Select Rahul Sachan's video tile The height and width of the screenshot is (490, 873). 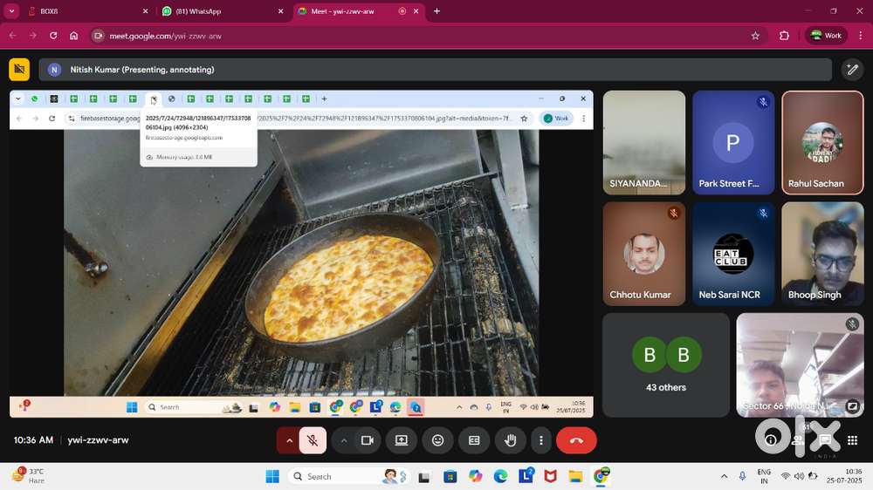point(822,144)
